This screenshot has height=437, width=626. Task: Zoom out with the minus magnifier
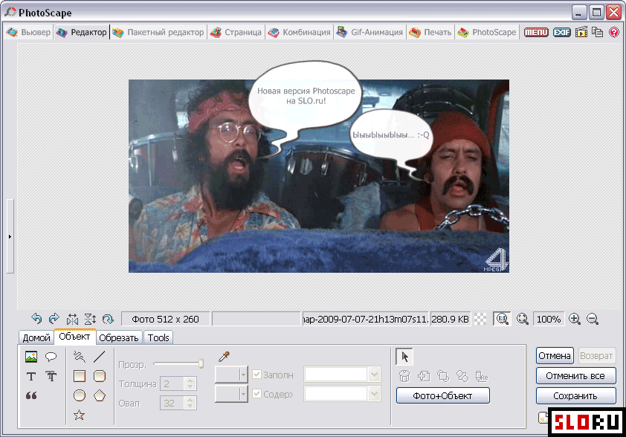pos(593,319)
